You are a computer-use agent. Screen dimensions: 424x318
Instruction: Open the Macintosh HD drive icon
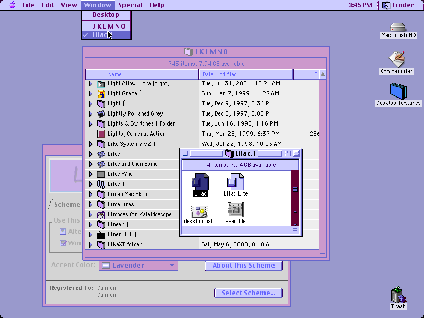tap(398, 27)
